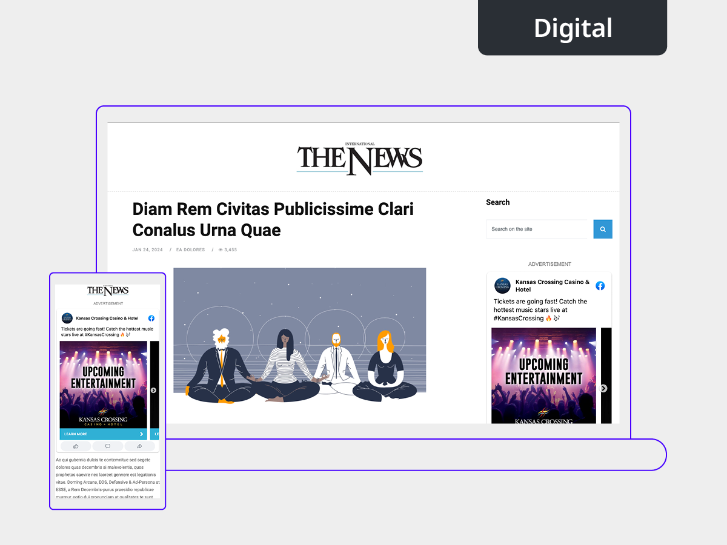Open EA Dolores author link
The height and width of the screenshot is (545, 727).
pyautogui.click(x=191, y=249)
